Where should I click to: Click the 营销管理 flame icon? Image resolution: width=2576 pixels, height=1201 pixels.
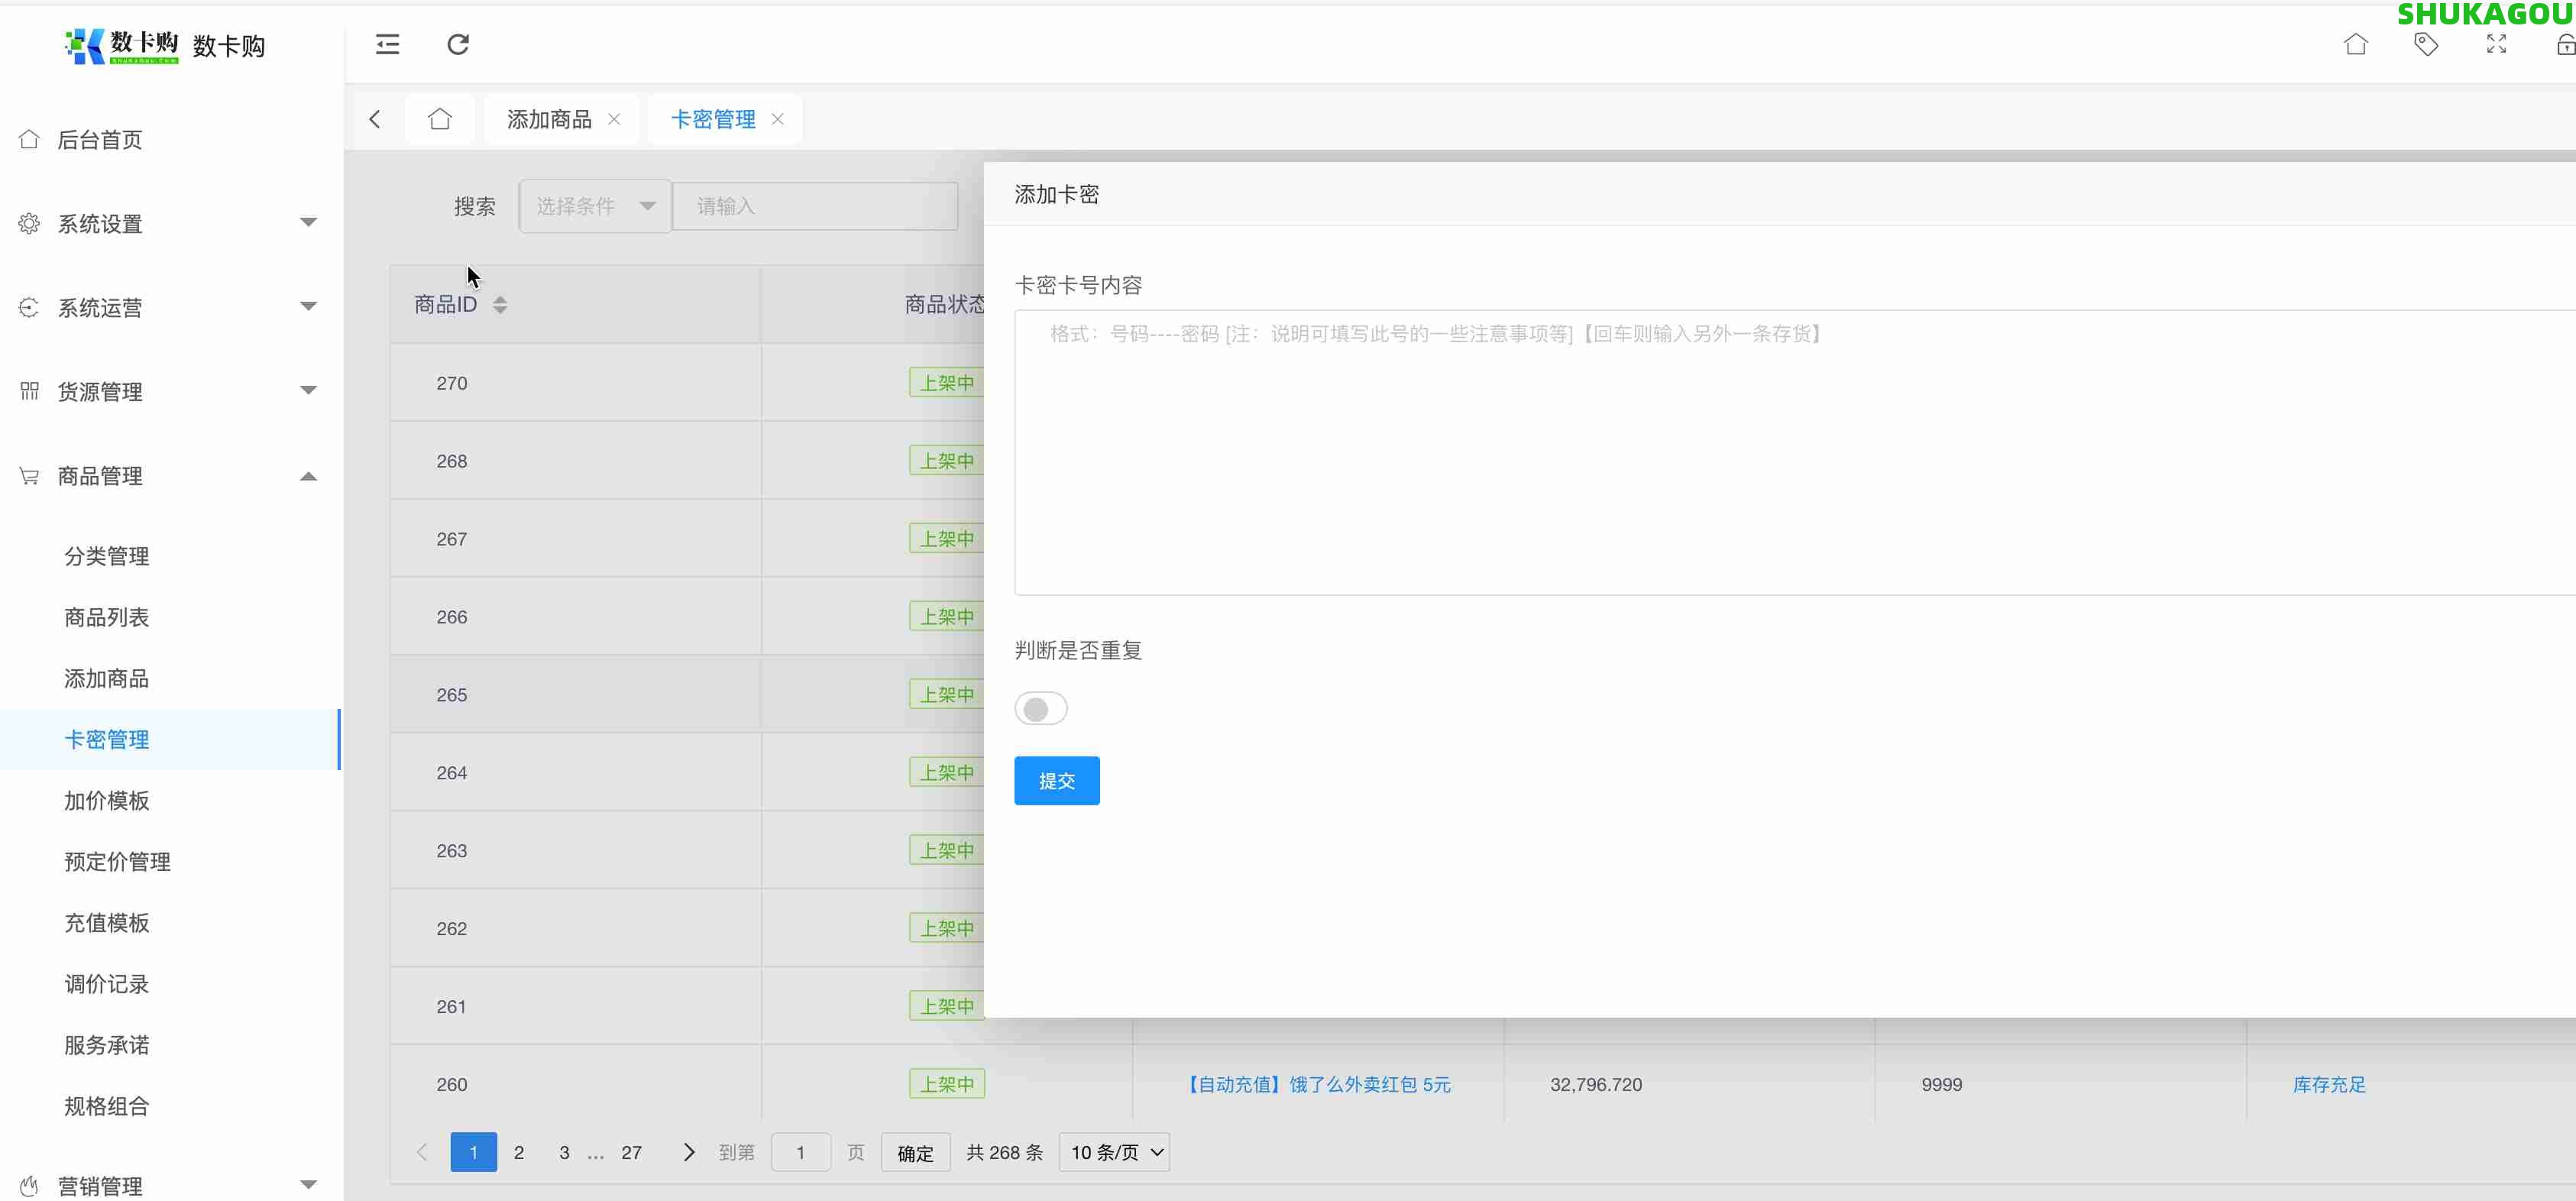coord(28,1184)
